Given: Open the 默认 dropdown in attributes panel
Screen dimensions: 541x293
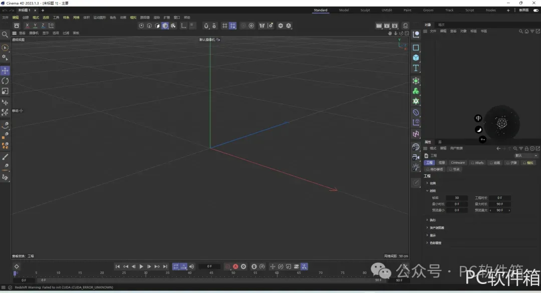Looking at the screenshot, I should 526,156.
